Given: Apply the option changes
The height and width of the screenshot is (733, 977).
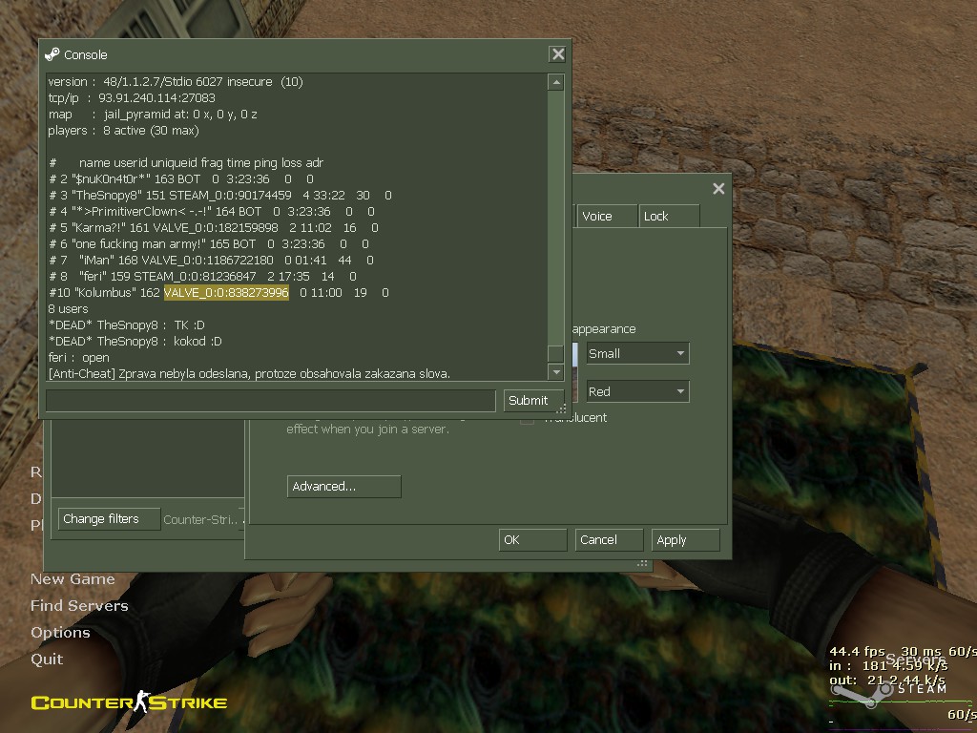Looking at the screenshot, I should click(x=685, y=540).
